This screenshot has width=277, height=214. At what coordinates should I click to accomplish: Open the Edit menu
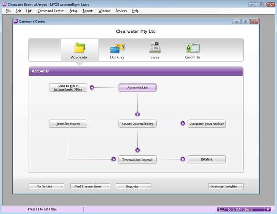click(18, 11)
